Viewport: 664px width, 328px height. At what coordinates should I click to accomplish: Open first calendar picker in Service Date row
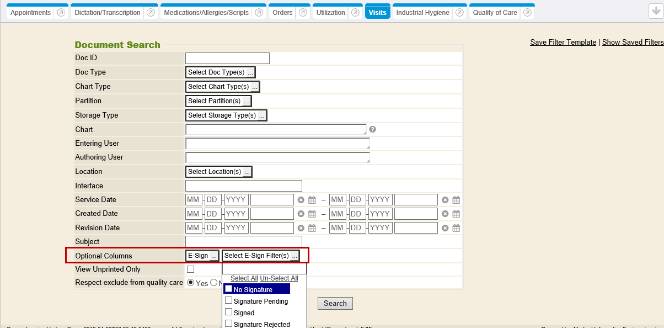point(312,200)
